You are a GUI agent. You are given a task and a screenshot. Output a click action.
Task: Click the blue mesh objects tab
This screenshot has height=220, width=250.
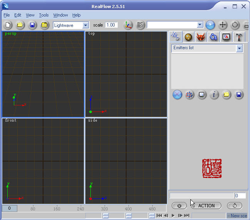tap(213, 37)
